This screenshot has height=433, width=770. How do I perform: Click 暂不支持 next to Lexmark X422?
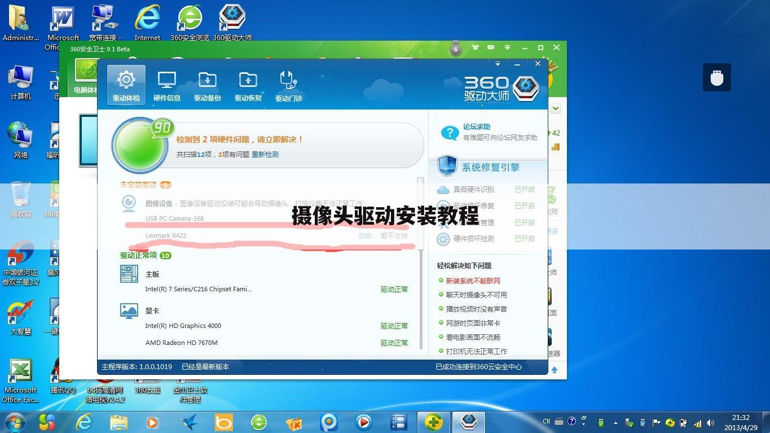pyautogui.click(x=394, y=235)
